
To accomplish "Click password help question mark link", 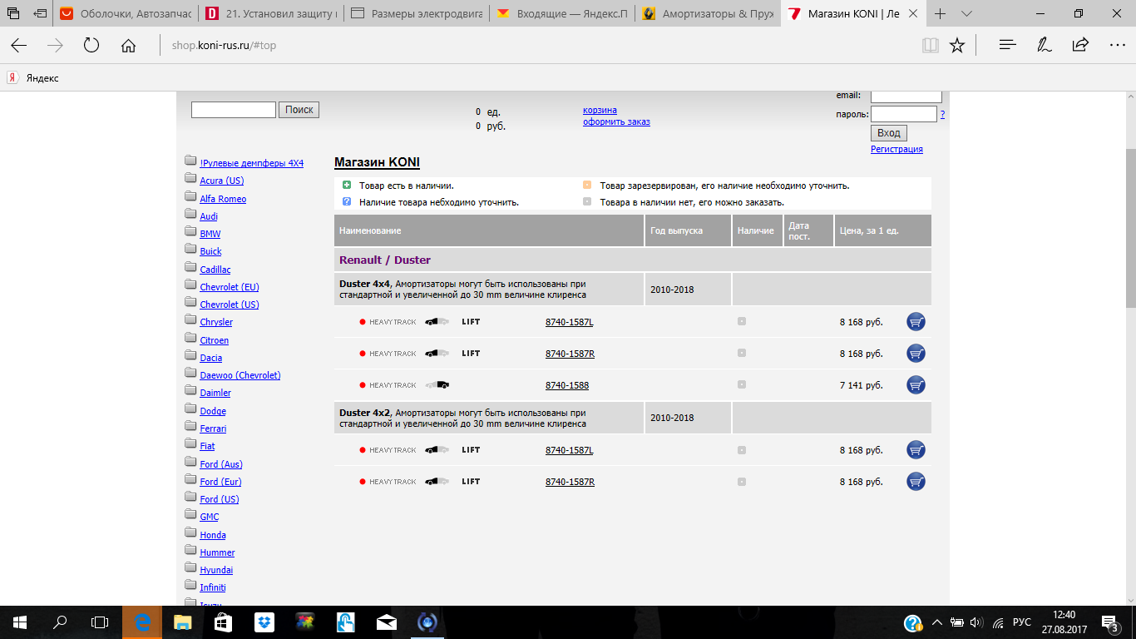I will coord(942,115).
